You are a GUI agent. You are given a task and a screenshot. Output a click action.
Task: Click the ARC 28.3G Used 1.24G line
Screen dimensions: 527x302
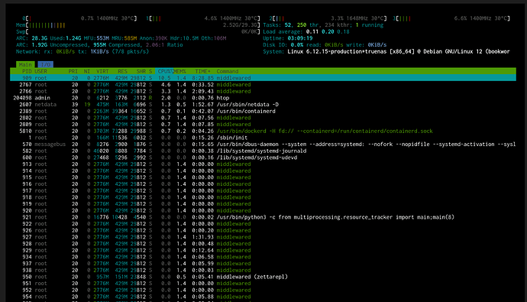click(x=121, y=38)
